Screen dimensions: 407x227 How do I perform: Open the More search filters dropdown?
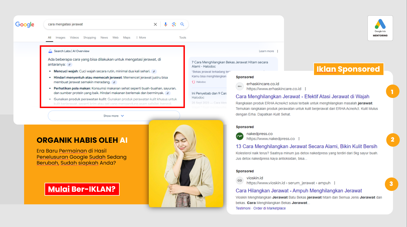coord(141,38)
